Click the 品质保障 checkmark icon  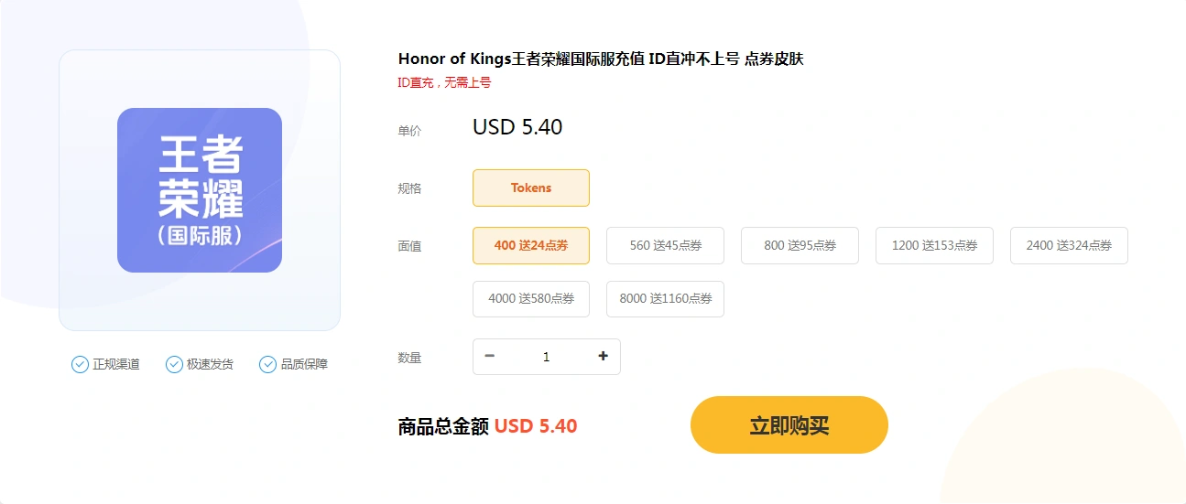click(267, 364)
